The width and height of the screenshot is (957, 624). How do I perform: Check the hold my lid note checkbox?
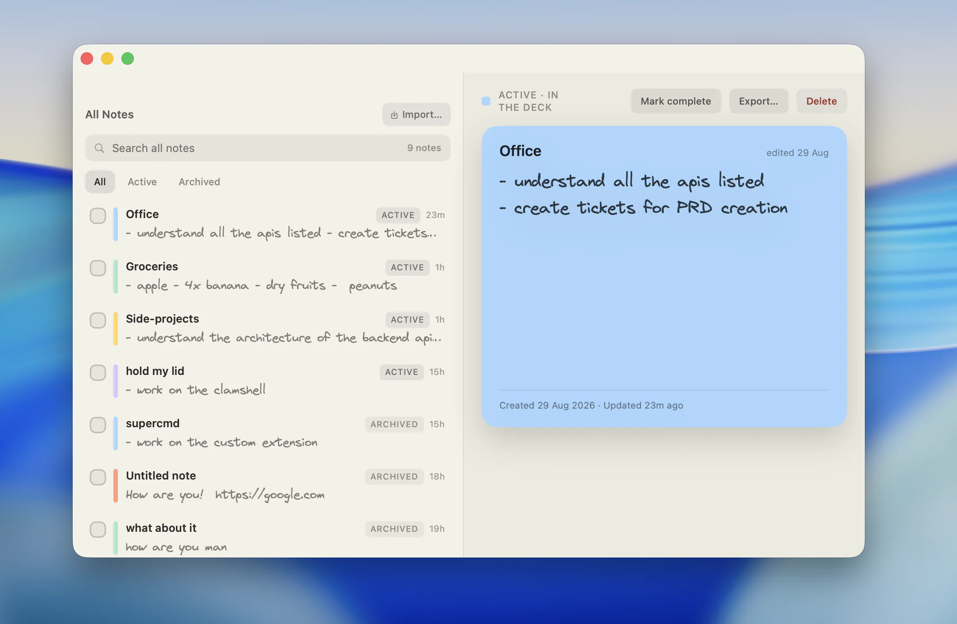98,373
